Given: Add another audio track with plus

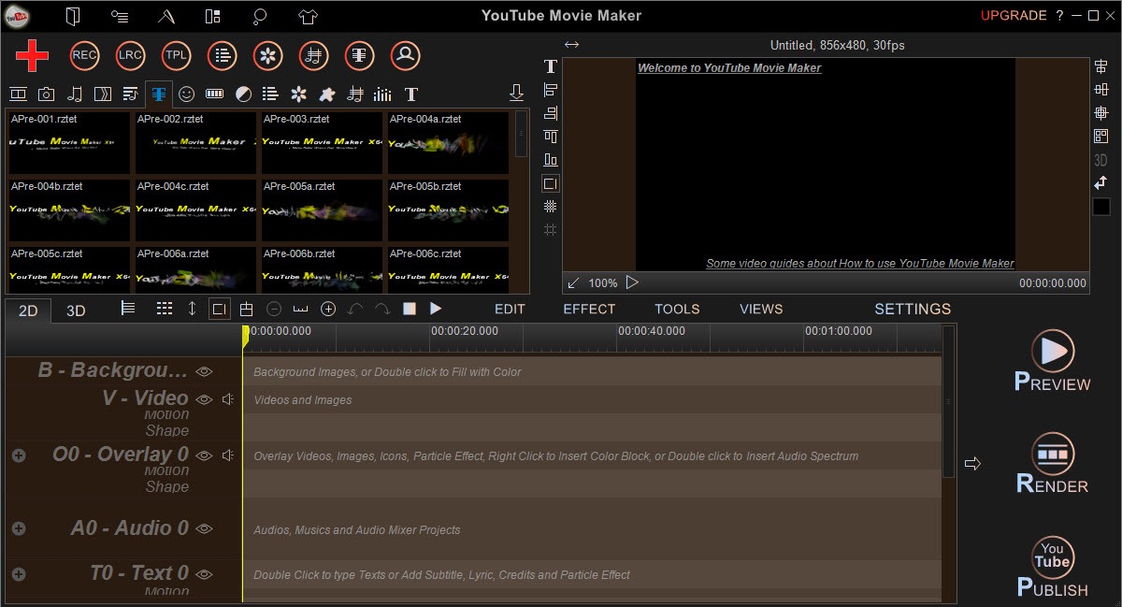Looking at the screenshot, I should [18, 528].
